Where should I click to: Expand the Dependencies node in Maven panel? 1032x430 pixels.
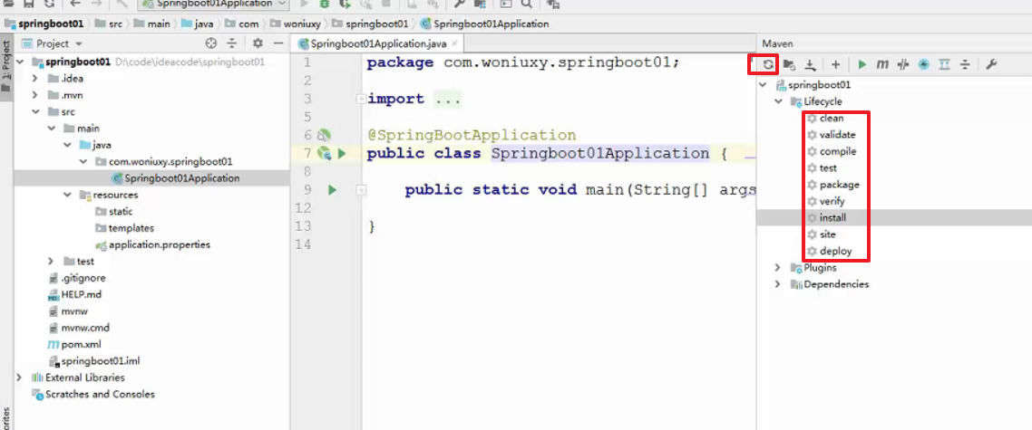pos(778,284)
